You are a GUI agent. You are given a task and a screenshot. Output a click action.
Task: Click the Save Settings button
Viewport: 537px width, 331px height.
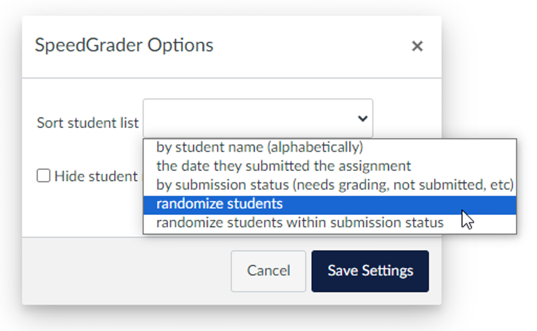[x=370, y=271]
